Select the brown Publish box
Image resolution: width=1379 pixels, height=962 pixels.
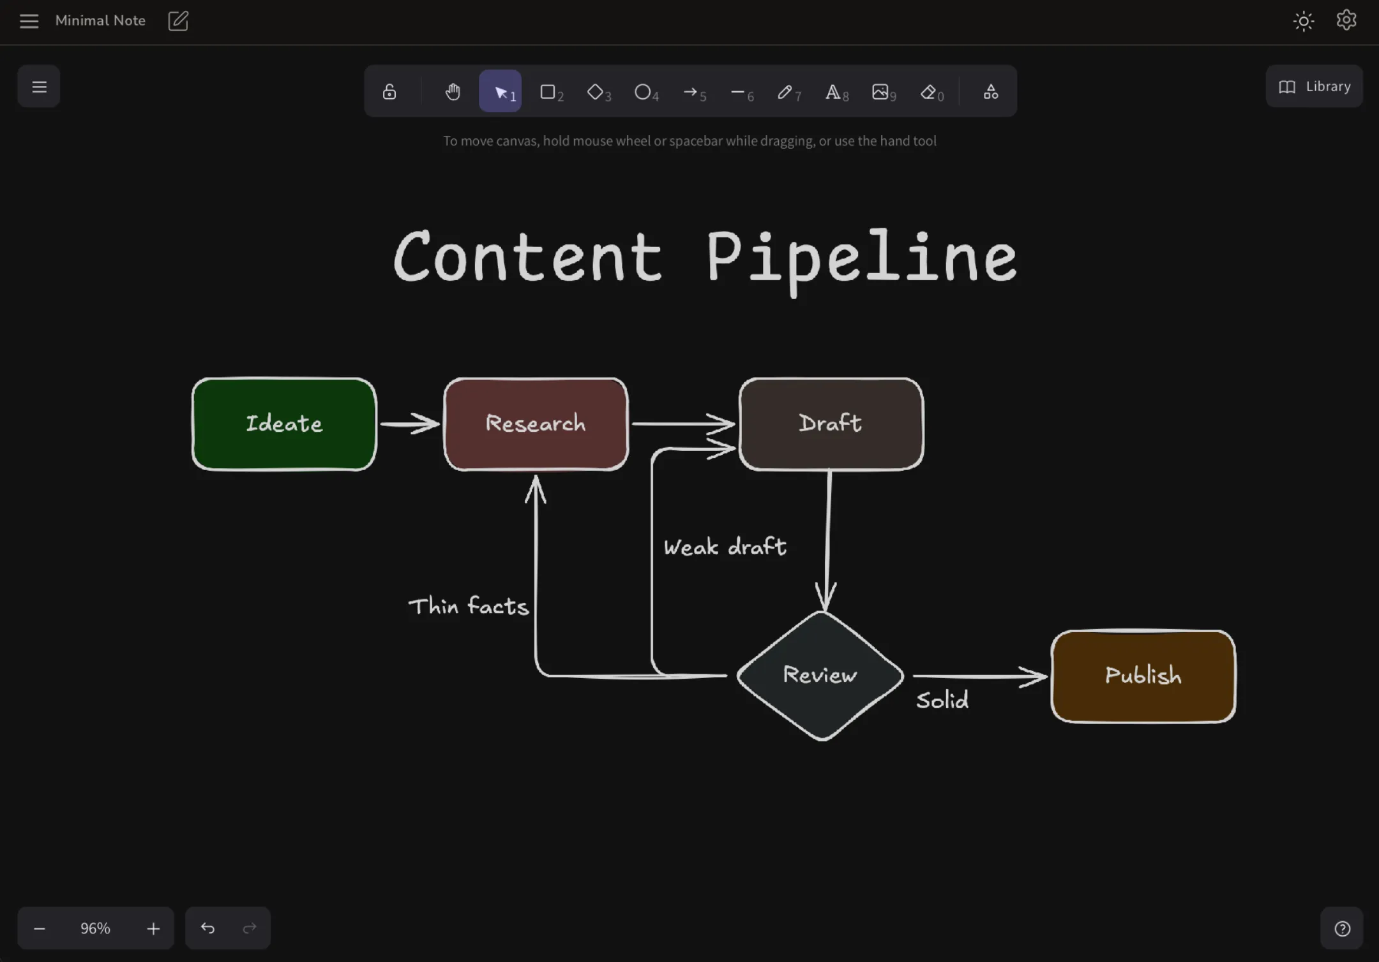point(1143,676)
